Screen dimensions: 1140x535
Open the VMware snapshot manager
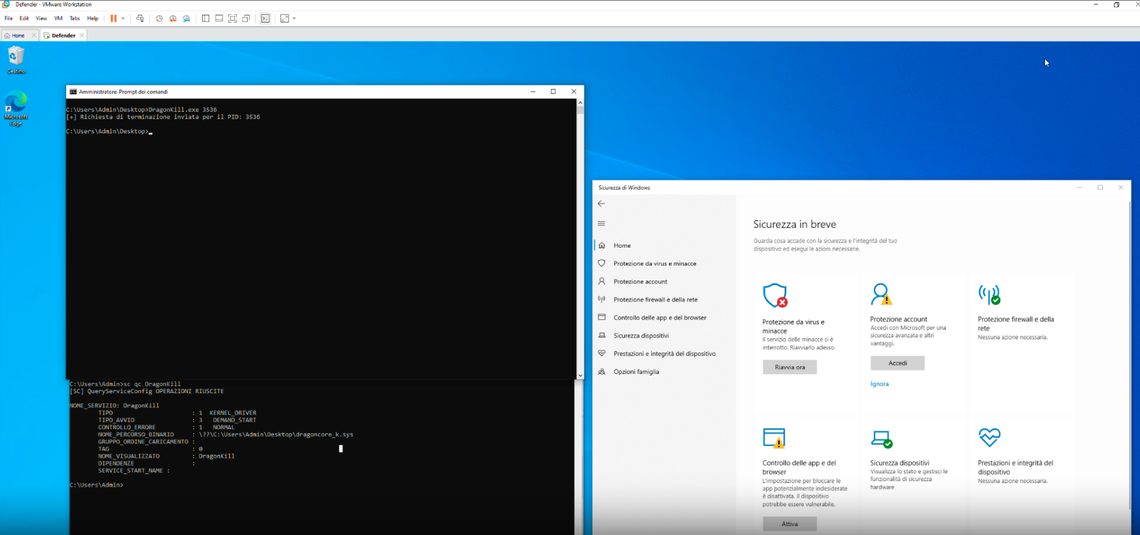coord(187,19)
